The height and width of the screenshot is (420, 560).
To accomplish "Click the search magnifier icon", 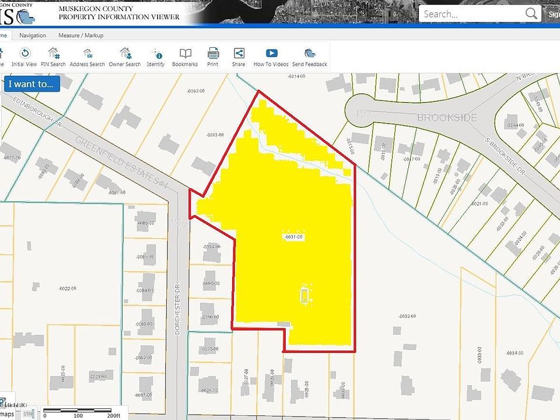I will (x=531, y=14).
